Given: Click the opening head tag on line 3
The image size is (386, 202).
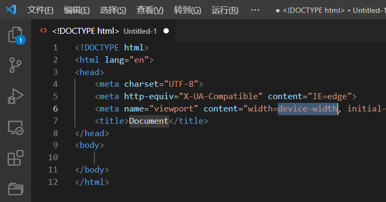Looking at the screenshot, I should pyautogui.click(x=90, y=72).
